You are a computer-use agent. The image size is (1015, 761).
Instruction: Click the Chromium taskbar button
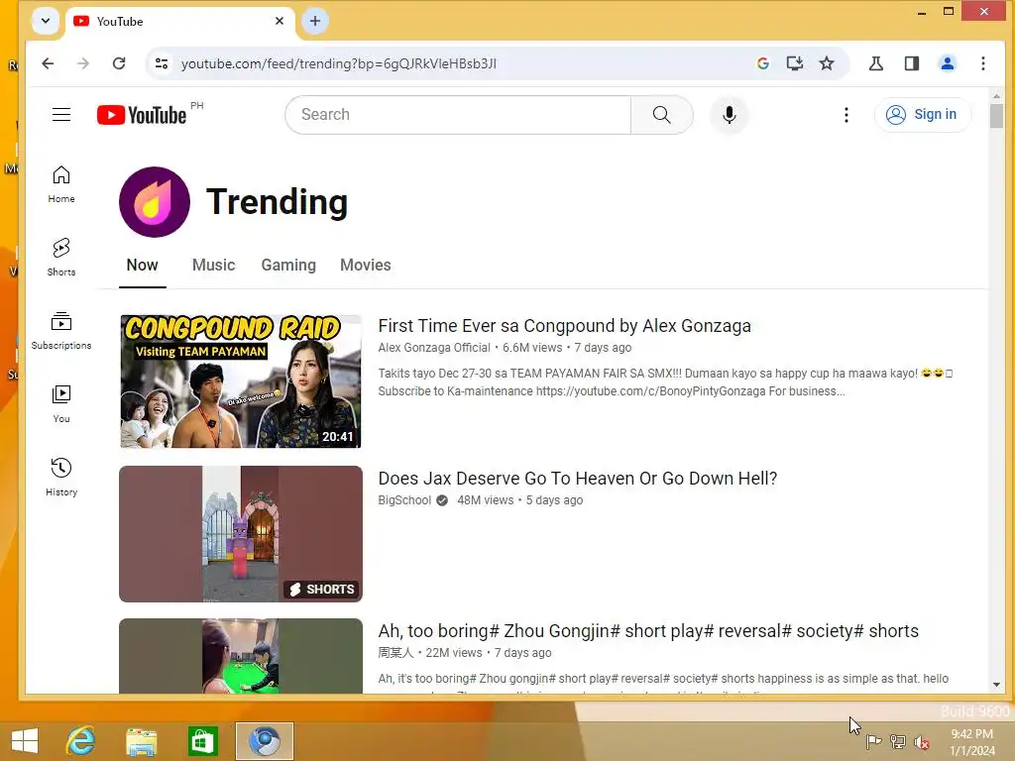pyautogui.click(x=264, y=741)
